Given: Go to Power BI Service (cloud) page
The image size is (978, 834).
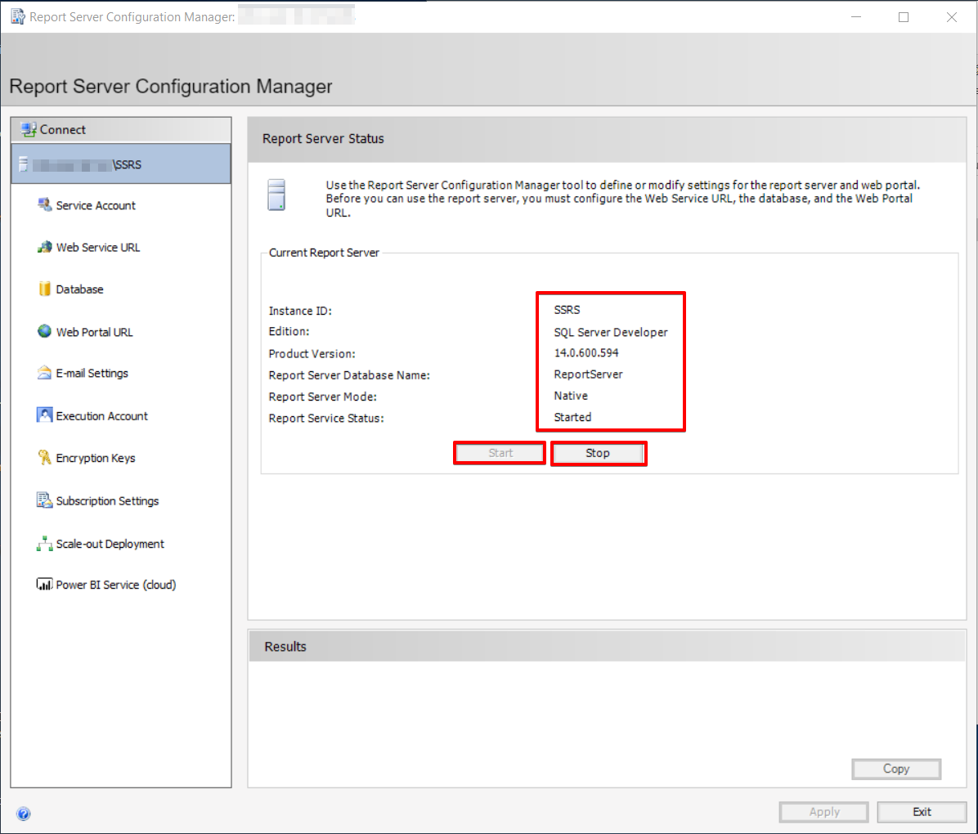Looking at the screenshot, I should [x=115, y=585].
